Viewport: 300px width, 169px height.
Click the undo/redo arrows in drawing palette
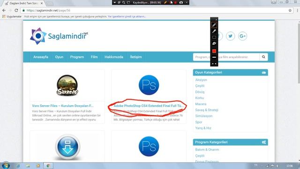[214, 64]
